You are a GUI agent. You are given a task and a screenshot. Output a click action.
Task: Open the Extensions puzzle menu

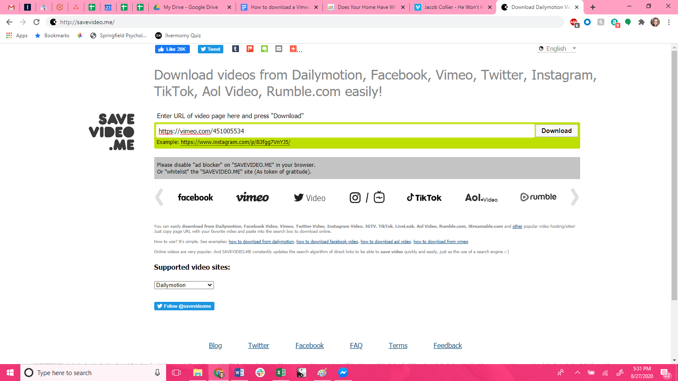(642, 22)
